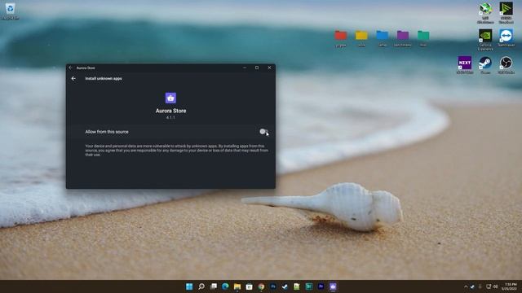Launch Steam from desktop shortcut
The image size is (522, 293).
(x=485, y=65)
